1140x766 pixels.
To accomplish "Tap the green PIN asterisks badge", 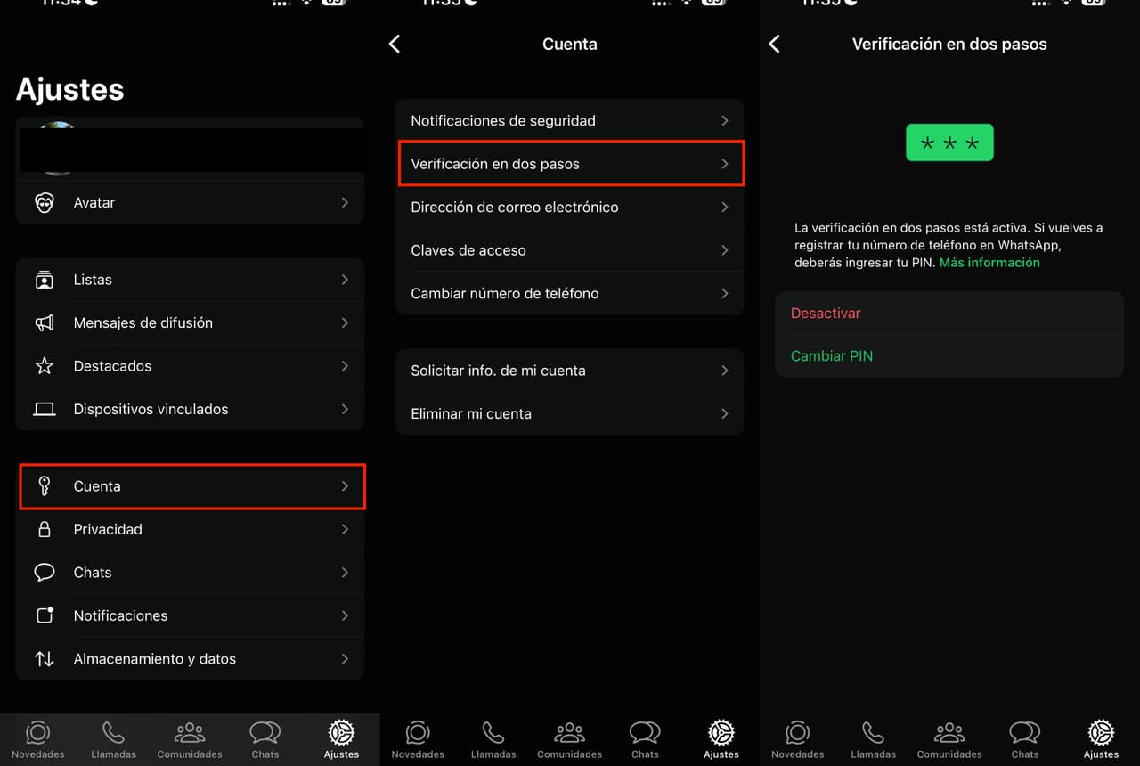I will click(x=949, y=143).
